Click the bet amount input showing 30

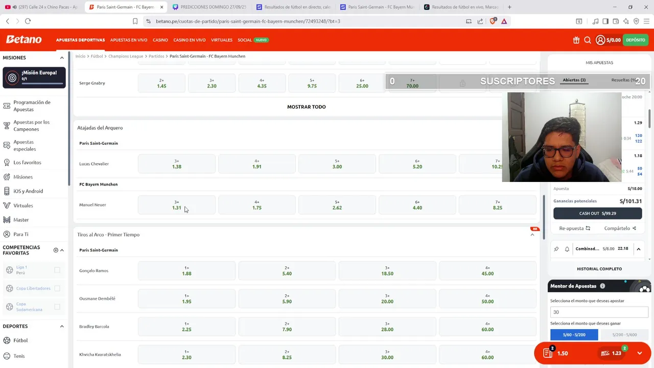[x=599, y=312]
